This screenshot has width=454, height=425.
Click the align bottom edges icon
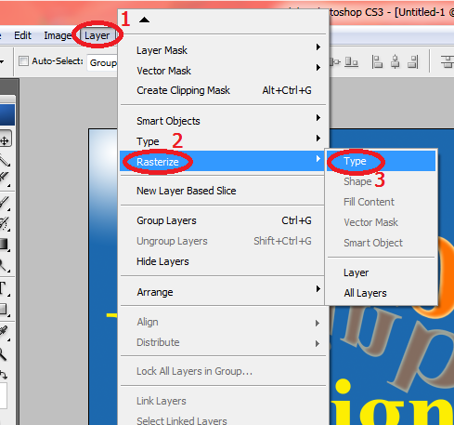click(x=352, y=61)
